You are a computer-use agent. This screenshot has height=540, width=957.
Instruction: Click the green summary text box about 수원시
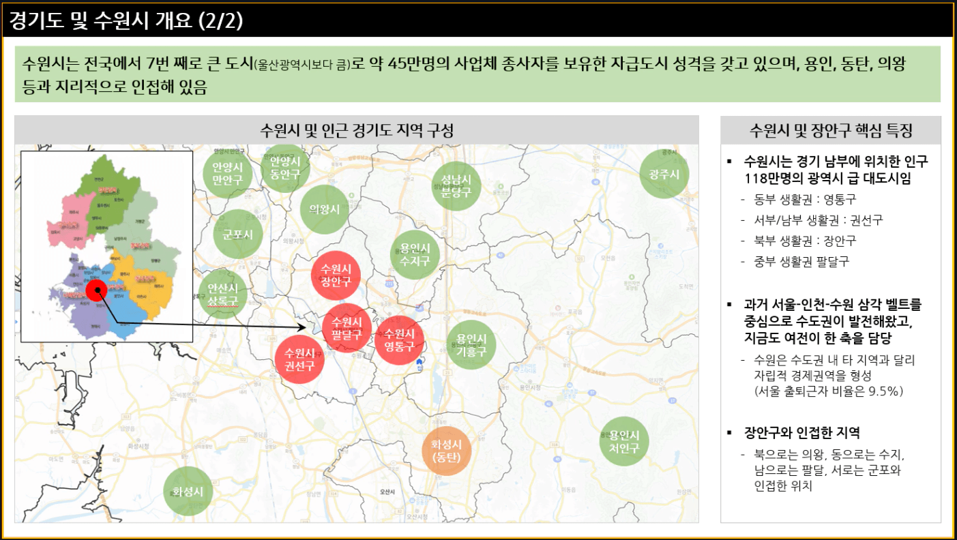(x=477, y=74)
